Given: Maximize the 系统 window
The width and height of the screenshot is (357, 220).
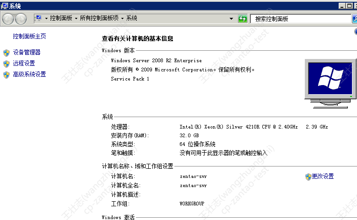Looking at the screenshot, I should pyautogui.click(x=349, y=6).
